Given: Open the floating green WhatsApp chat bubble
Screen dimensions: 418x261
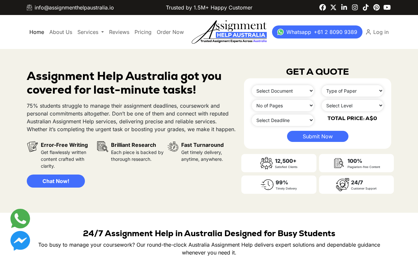Looking at the screenshot, I should (20, 219).
